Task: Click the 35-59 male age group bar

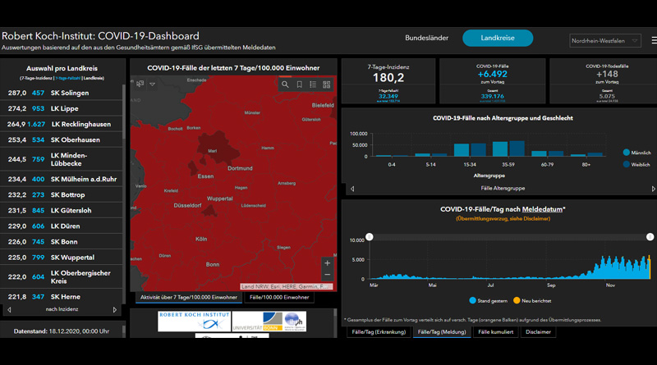Action: [x=500, y=149]
